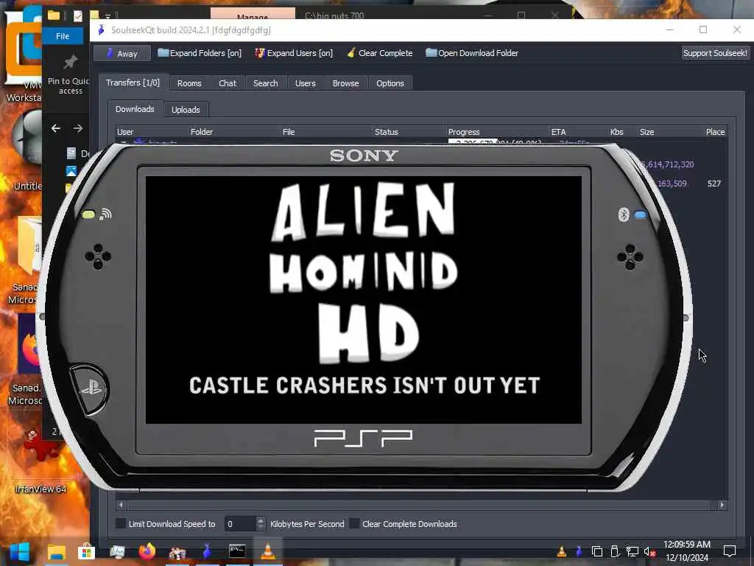Open File Explorer from taskbar
This screenshot has height=566, width=754.
(56, 551)
